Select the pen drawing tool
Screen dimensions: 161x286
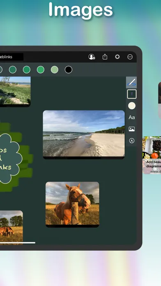point(131,83)
